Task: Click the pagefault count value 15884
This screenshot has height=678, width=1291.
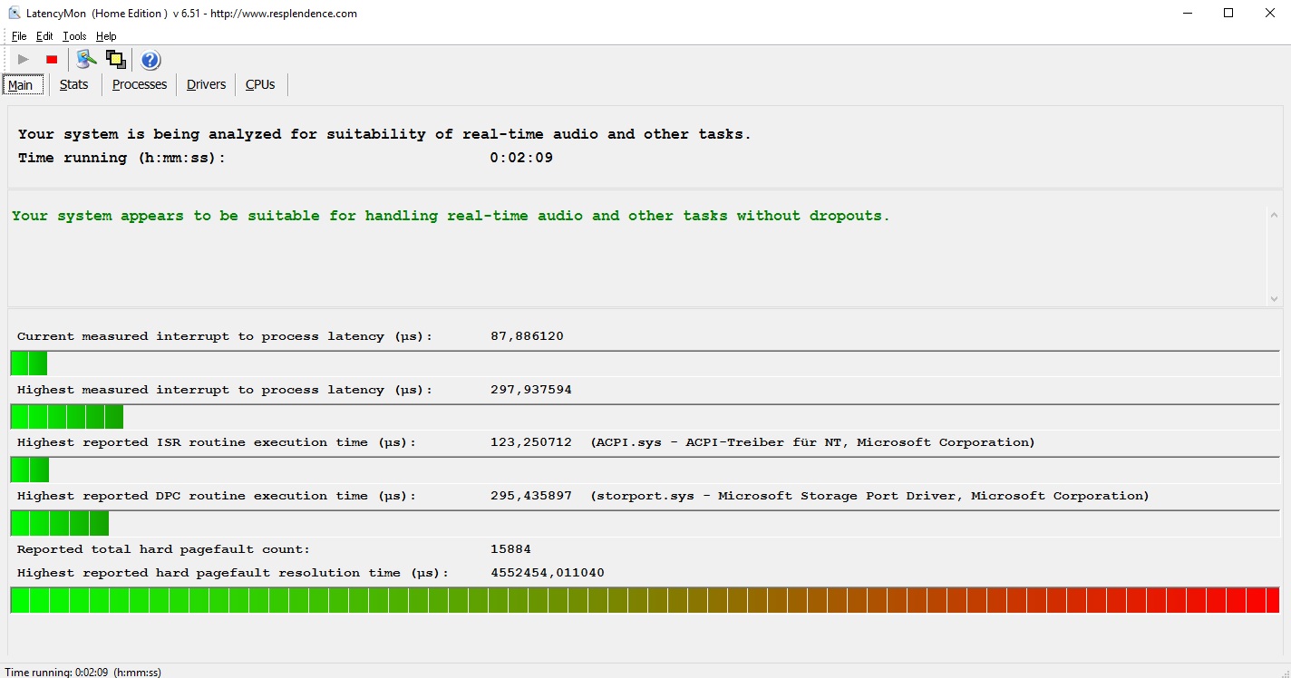Action: pos(510,549)
